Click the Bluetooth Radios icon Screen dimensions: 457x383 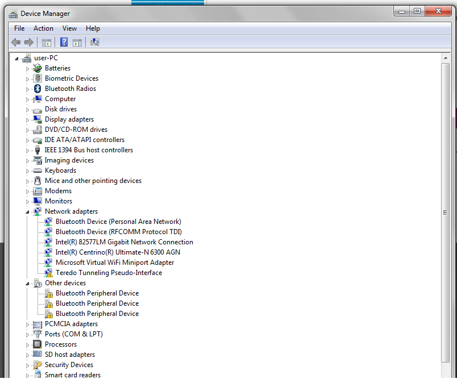pyautogui.click(x=38, y=89)
